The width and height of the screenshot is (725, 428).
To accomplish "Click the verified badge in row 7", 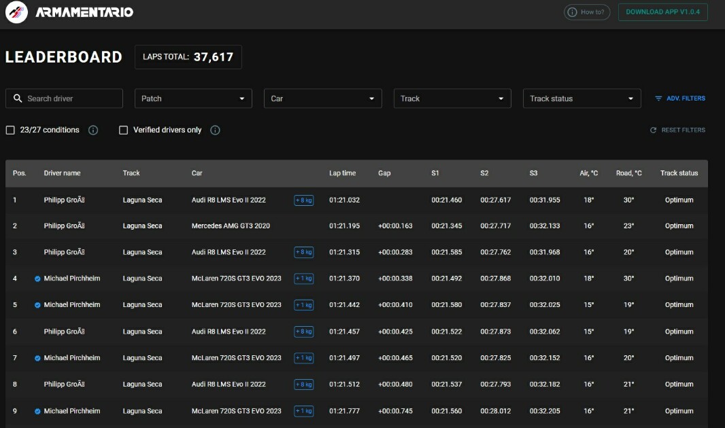I will tap(37, 358).
